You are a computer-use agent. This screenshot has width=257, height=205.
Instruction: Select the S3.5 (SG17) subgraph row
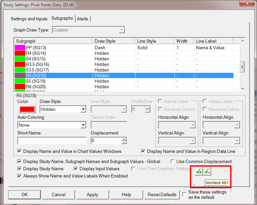pyautogui.click(x=124, y=70)
